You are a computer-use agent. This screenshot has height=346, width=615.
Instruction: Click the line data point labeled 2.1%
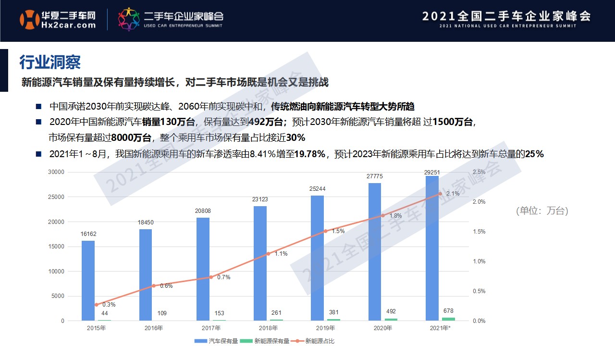tap(440, 194)
